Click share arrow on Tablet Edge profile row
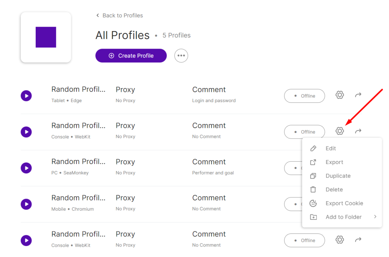 358,95
